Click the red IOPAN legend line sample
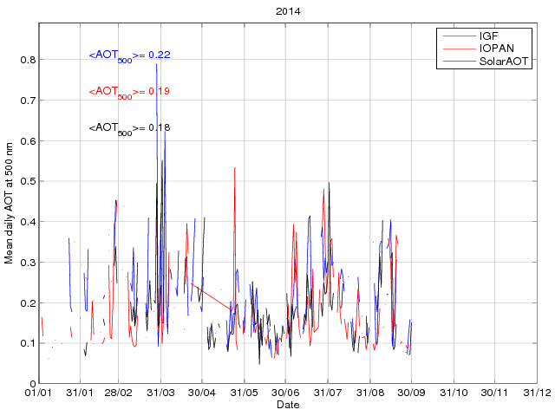Viewport: 555px width, 416px height. pos(458,49)
